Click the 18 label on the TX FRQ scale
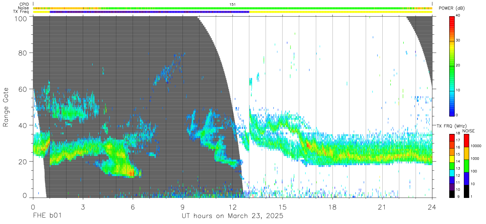Image resolution: width=486 pixels, height=224 pixels. click(x=458, y=134)
